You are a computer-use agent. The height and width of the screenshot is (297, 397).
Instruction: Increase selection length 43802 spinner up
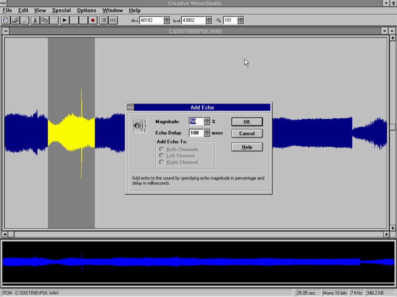click(208, 18)
